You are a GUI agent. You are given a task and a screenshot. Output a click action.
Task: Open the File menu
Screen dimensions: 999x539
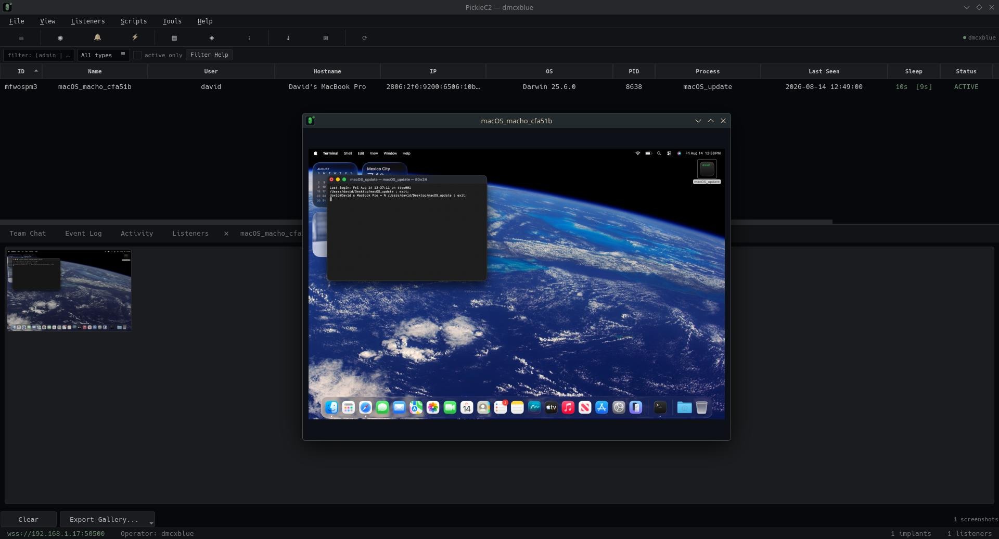[x=17, y=21]
